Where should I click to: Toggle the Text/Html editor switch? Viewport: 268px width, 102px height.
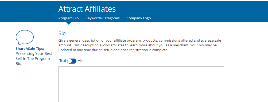click(x=72, y=61)
